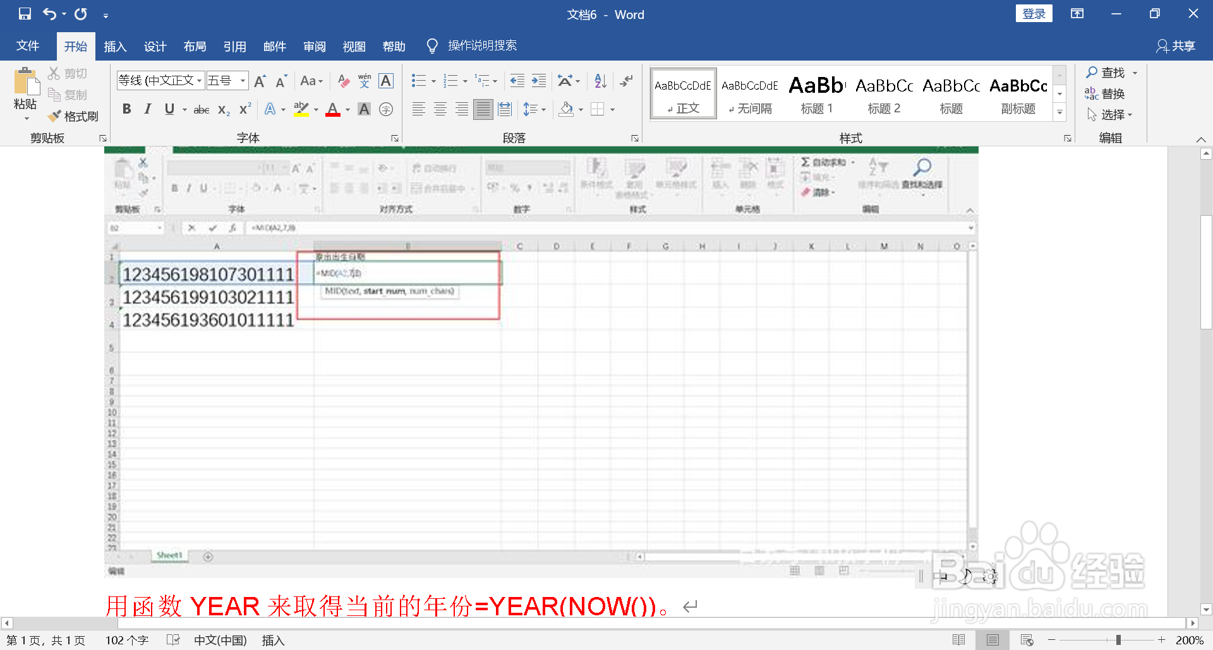This screenshot has width=1213, height=650.
Task: Toggle bold formatting
Action: (126, 109)
